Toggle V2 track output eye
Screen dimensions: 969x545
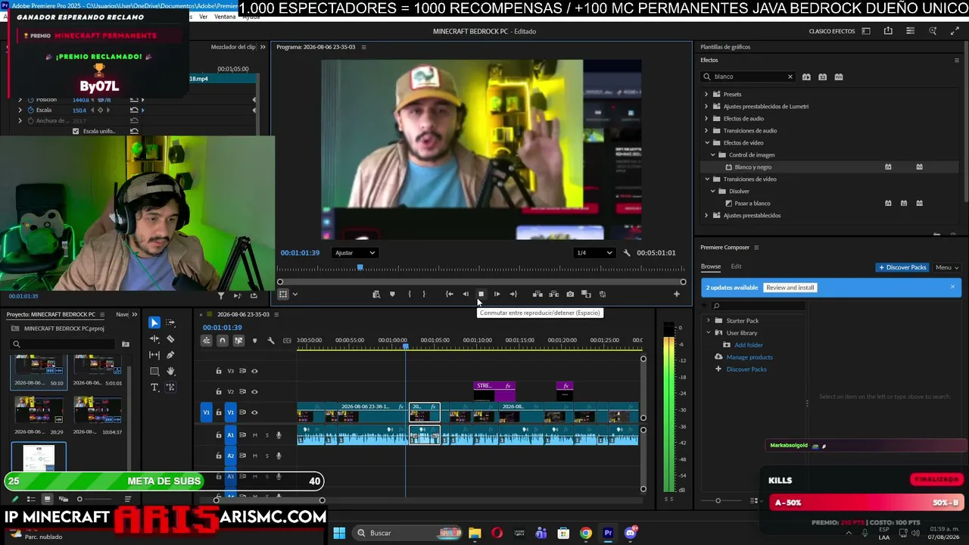pos(254,391)
